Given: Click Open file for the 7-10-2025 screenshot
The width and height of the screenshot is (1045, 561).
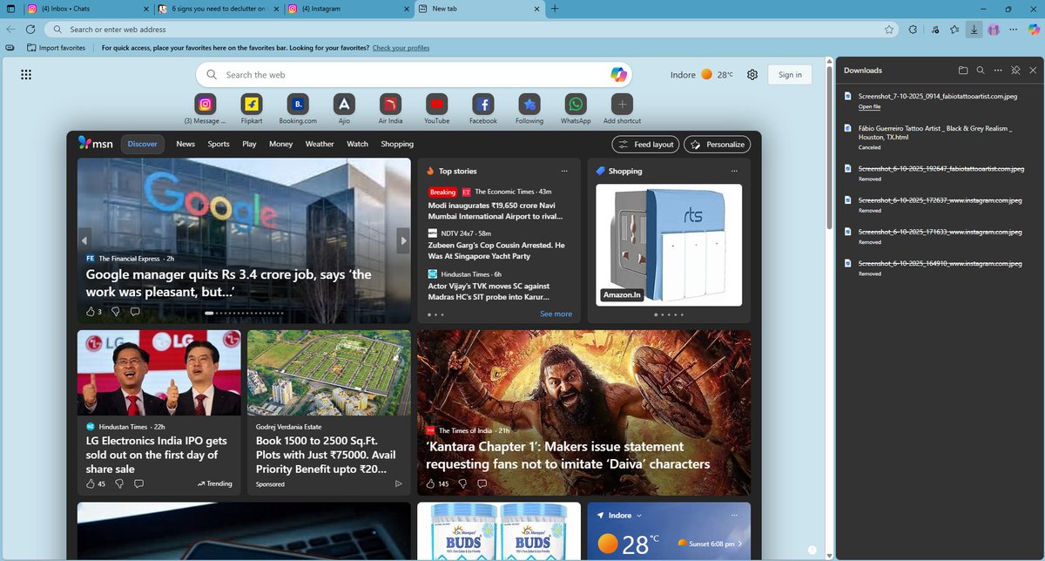Looking at the screenshot, I should (869, 107).
